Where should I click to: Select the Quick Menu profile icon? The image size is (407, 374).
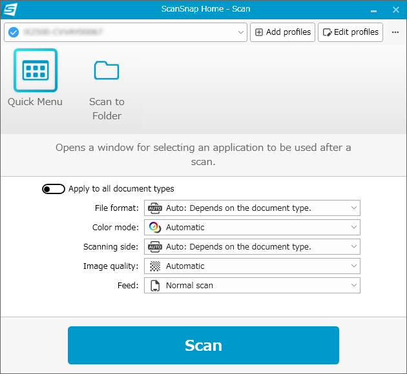pos(36,70)
